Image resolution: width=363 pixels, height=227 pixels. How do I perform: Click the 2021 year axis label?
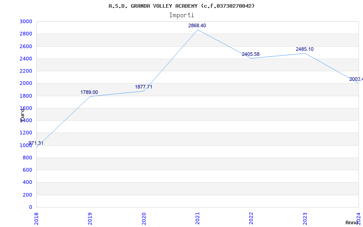[197, 219]
